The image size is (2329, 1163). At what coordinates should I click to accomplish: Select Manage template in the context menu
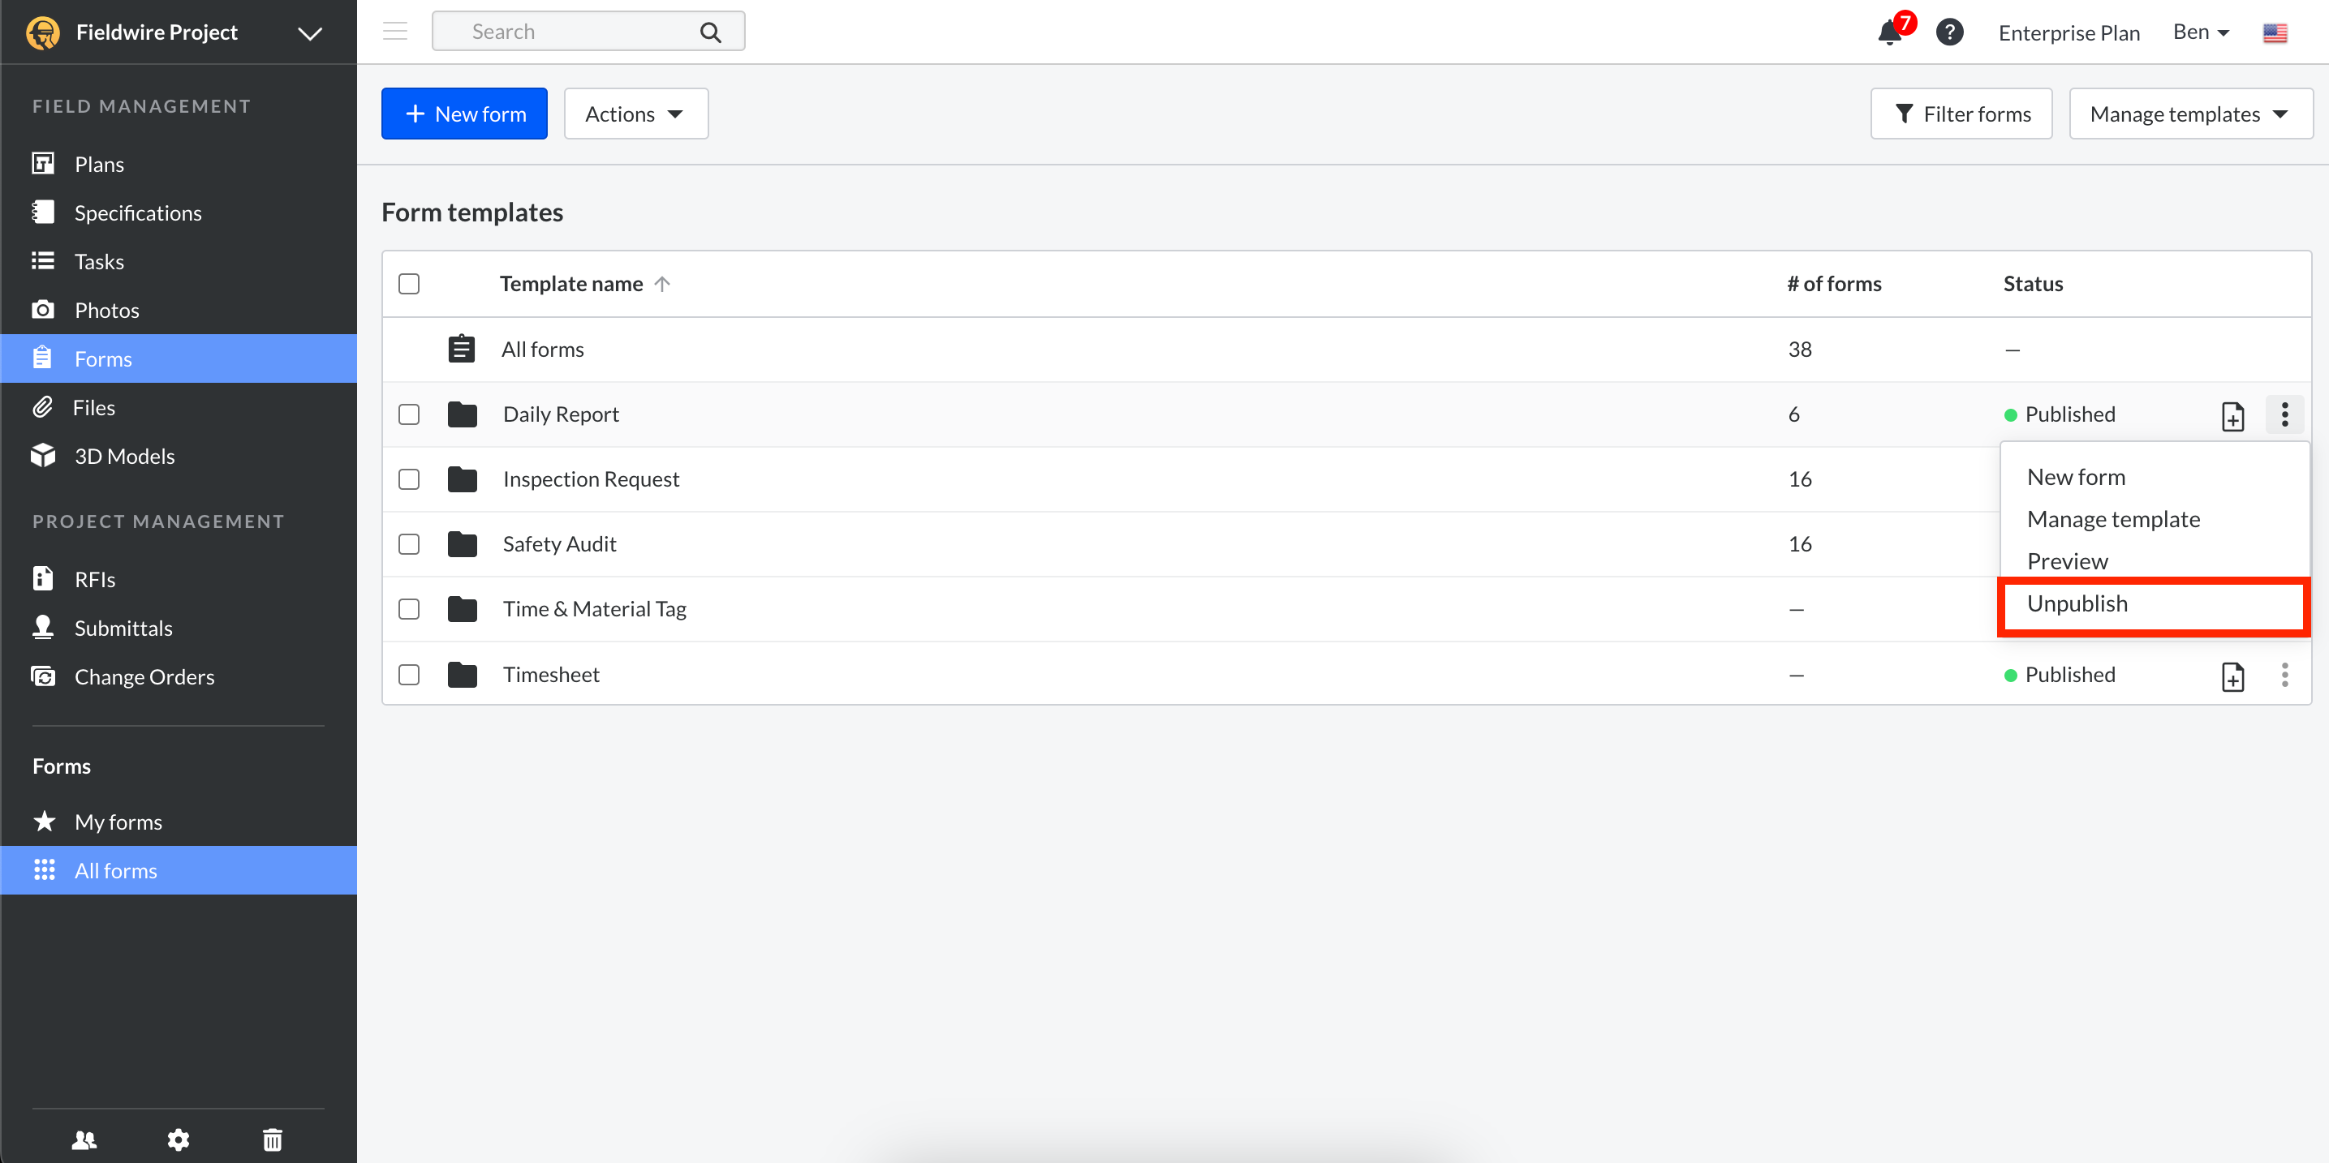coord(2113,519)
